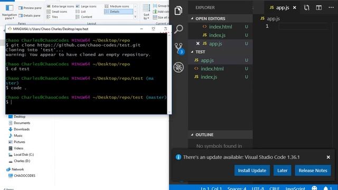Image resolution: width=338 pixels, height=190 pixels.
Task: Click Ln 1, Col 1 in status bar
Action: click(x=211, y=188)
